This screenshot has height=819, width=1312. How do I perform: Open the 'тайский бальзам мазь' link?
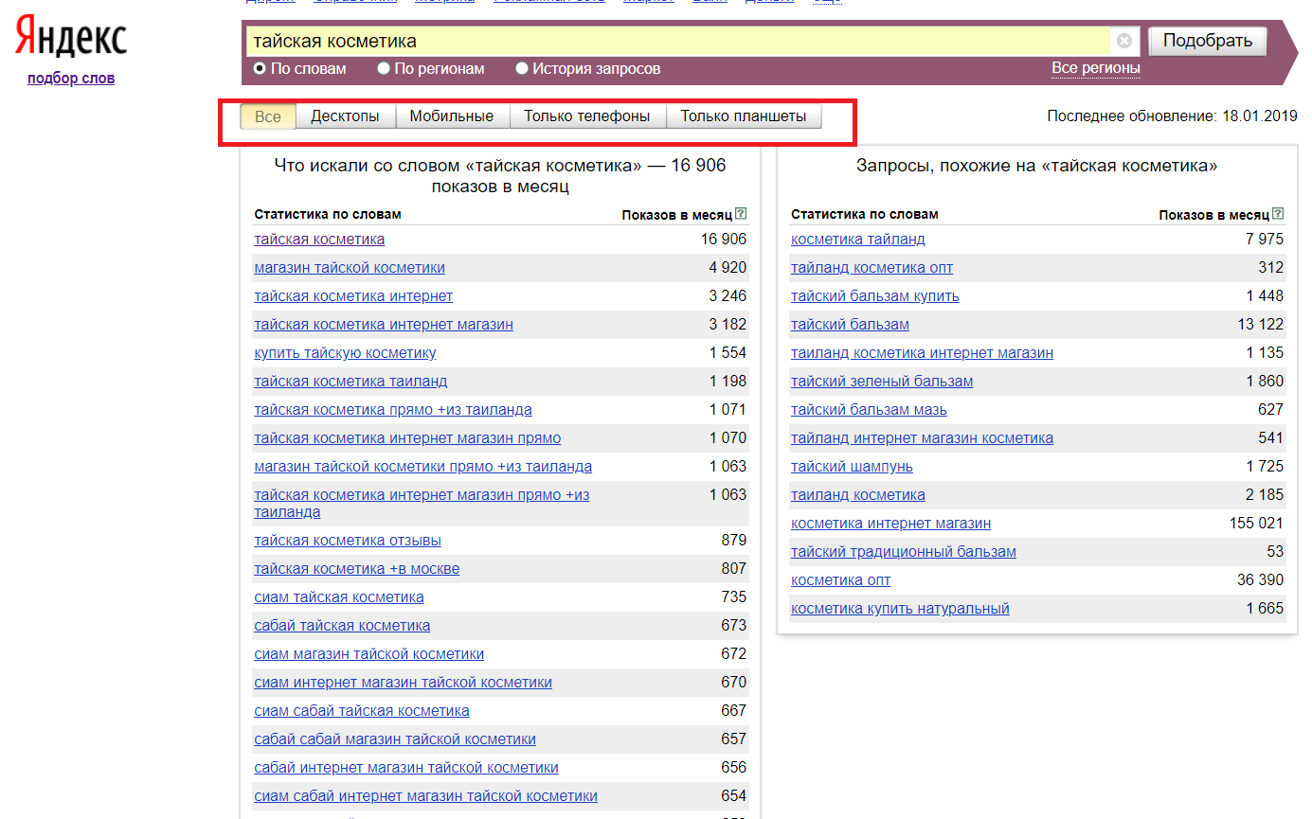pyautogui.click(x=869, y=410)
